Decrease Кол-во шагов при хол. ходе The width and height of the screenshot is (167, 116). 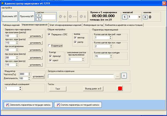[x=111, y=47]
